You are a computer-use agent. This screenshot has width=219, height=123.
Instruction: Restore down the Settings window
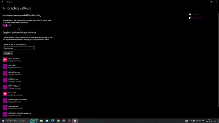pos(211,2)
